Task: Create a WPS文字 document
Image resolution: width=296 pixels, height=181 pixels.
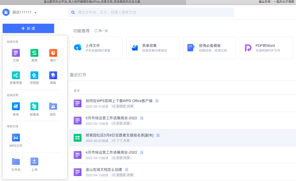Action: coord(16,140)
